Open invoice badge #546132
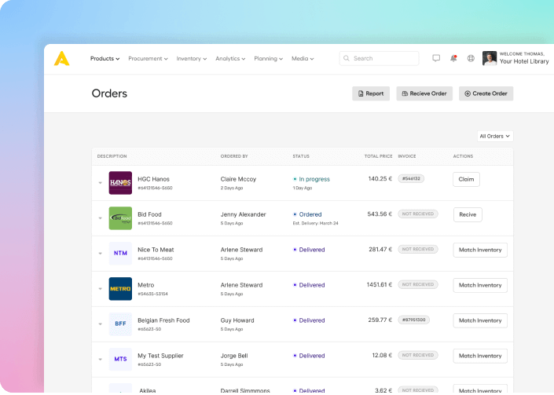Image resolution: width=554 pixels, height=395 pixels. 411,178
